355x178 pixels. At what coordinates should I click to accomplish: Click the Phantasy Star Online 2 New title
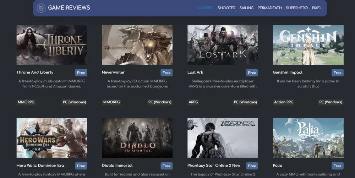(214, 166)
